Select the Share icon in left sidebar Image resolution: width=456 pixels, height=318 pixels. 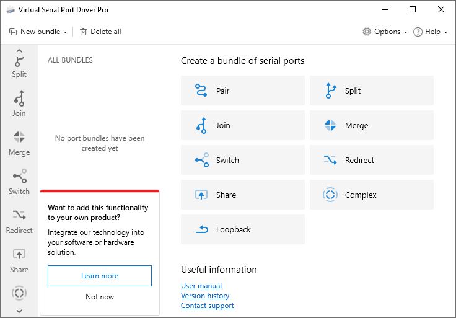click(19, 260)
